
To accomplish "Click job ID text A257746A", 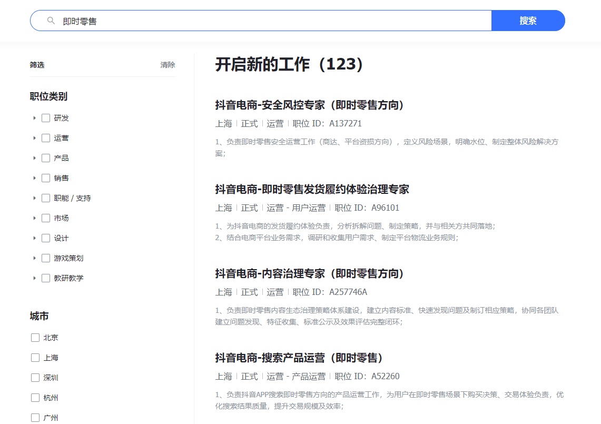I will pos(348,292).
